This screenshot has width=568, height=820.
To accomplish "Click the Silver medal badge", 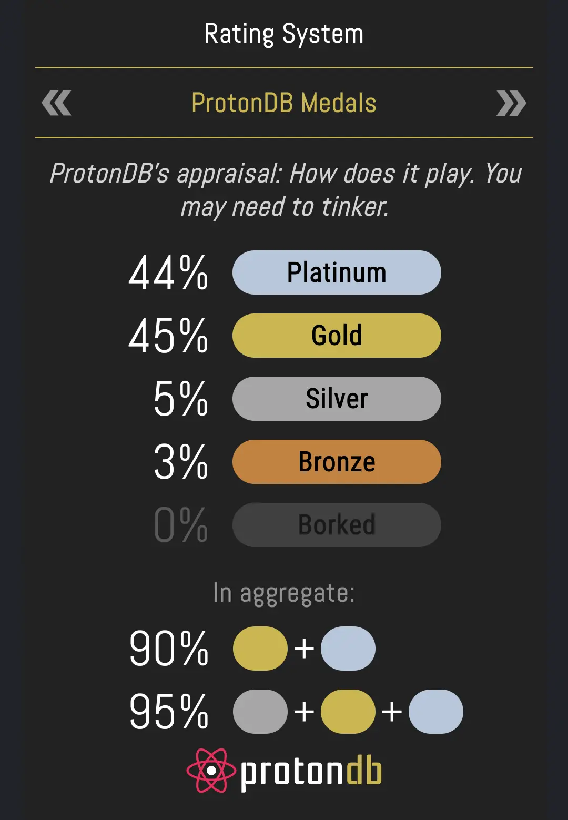I will [337, 399].
